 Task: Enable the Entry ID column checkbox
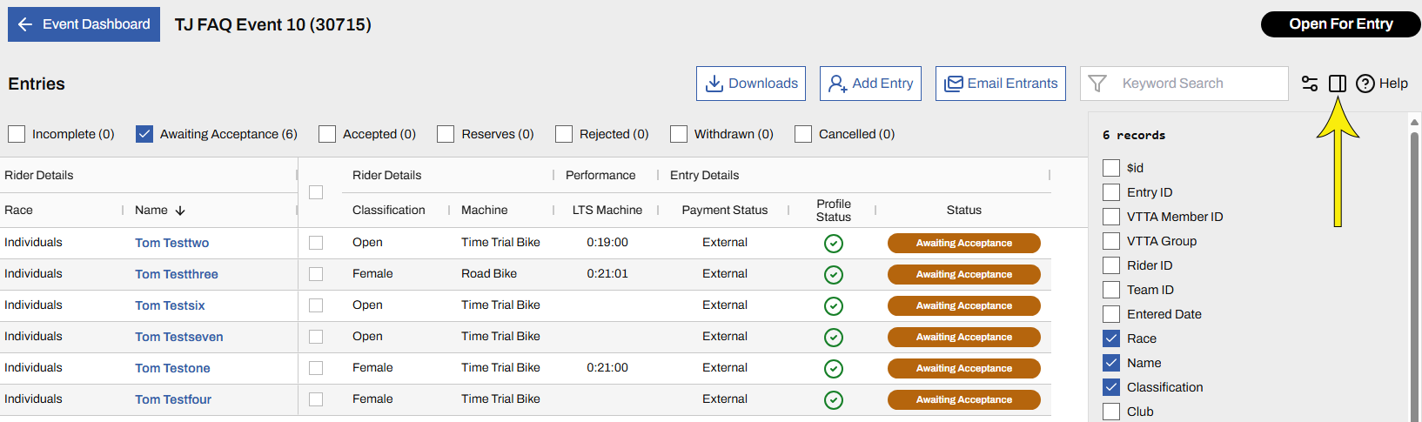tap(1111, 192)
